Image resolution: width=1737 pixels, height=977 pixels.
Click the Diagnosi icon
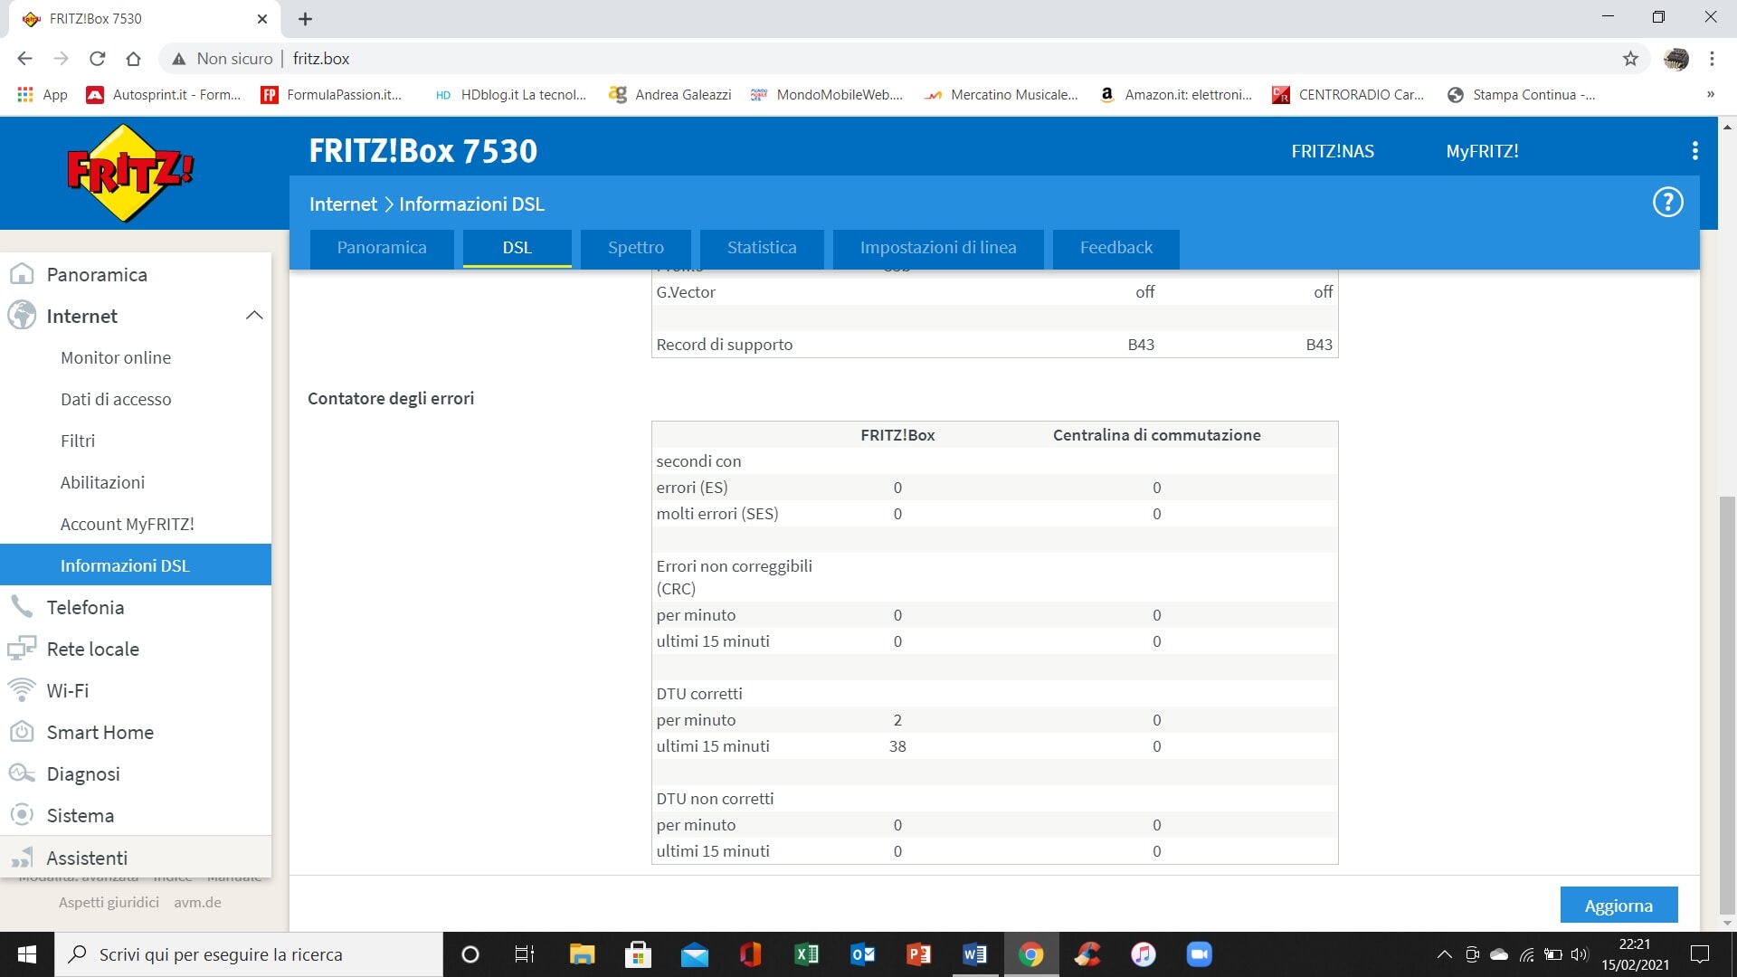click(x=22, y=773)
